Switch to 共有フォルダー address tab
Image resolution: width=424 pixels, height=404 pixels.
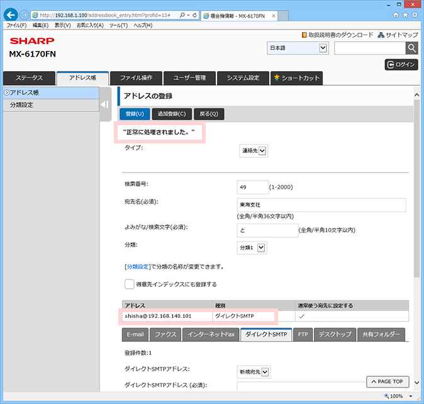click(x=381, y=335)
